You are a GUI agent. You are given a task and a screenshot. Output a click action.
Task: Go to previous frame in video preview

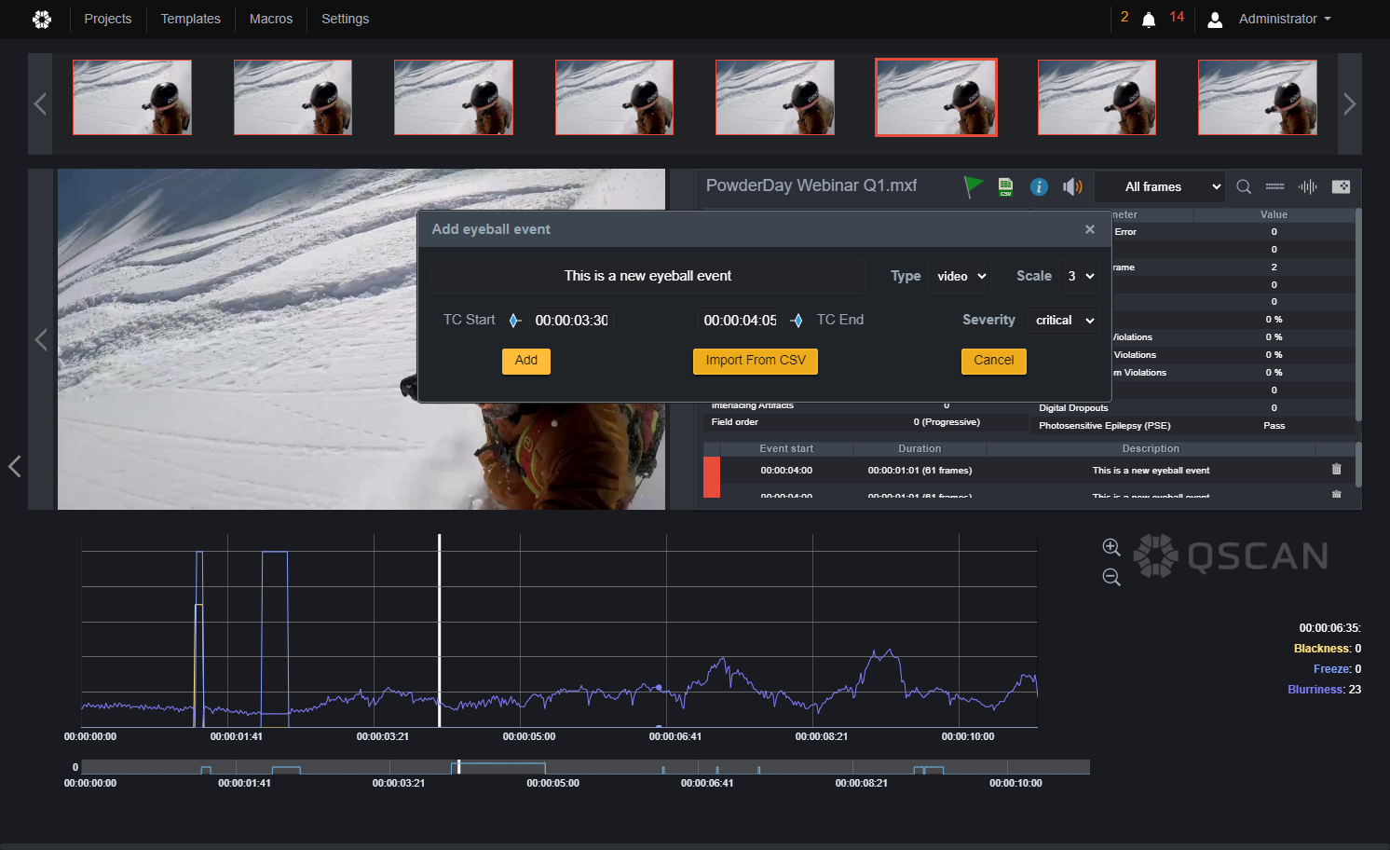(41, 339)
